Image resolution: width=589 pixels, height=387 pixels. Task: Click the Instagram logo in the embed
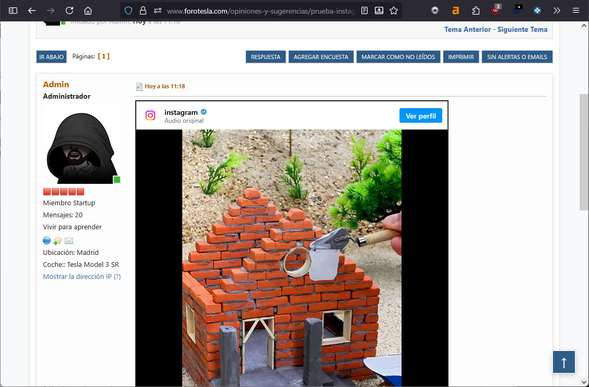coord(150,116)
